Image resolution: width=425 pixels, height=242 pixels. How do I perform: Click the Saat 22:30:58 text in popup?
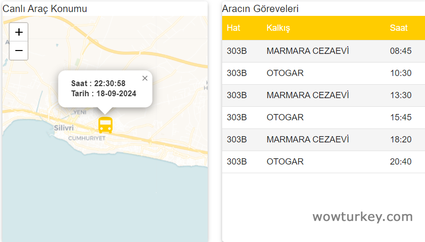[x=99, y=84]
